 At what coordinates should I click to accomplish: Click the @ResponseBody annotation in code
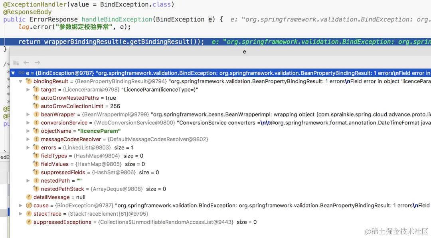tap(27, 12)
